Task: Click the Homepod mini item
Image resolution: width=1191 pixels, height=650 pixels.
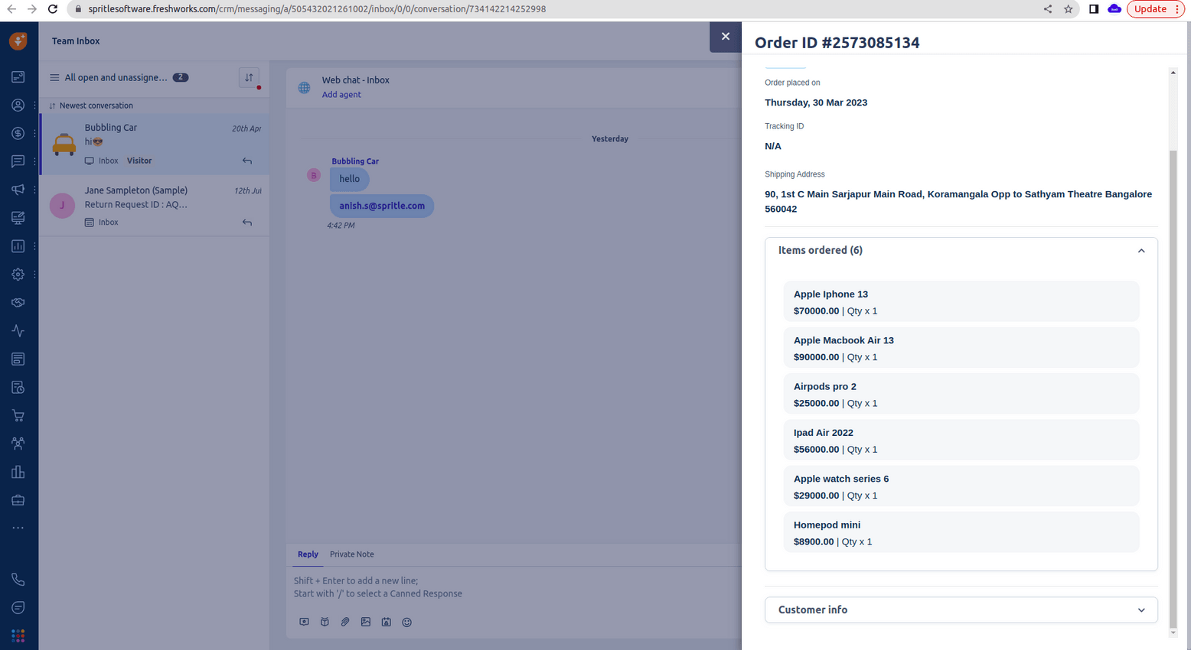Action: (x=961, y=532)
